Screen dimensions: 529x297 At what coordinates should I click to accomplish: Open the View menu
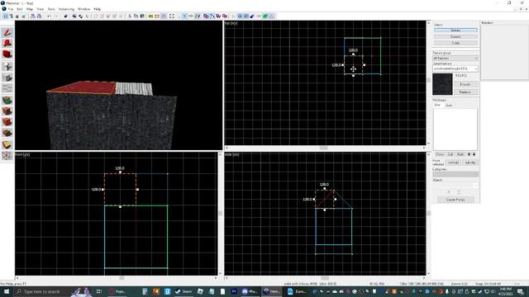click(x=41, y=9)
